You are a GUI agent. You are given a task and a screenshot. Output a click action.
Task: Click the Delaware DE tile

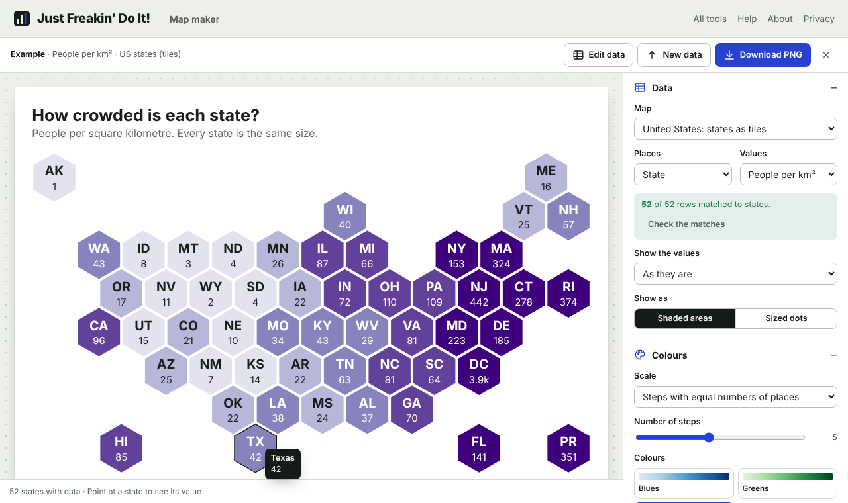502,332
